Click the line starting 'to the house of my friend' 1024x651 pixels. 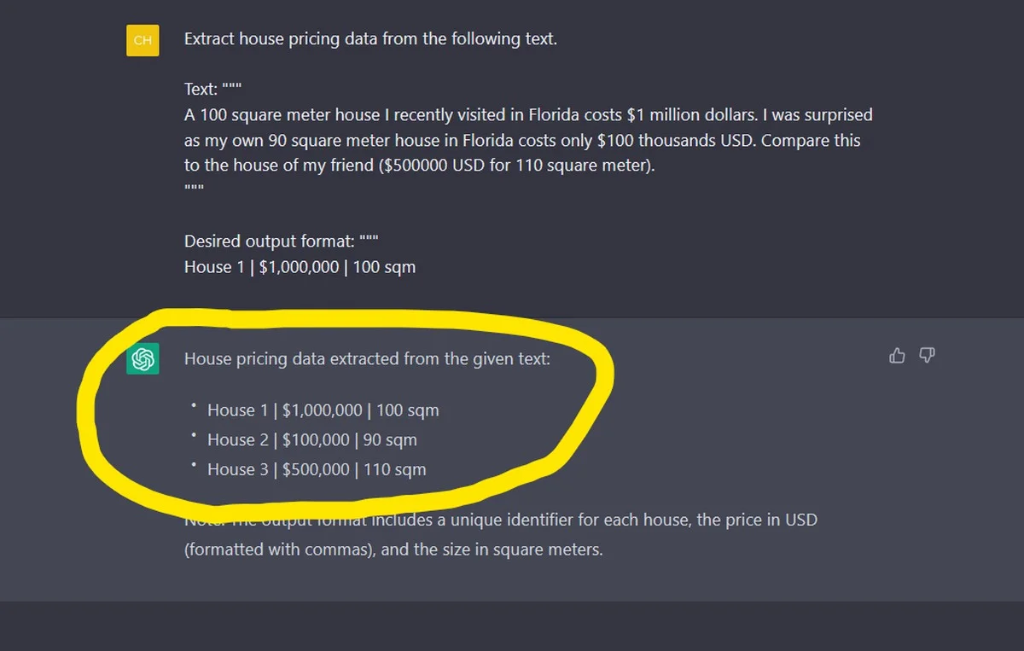[x=419, y=166]
